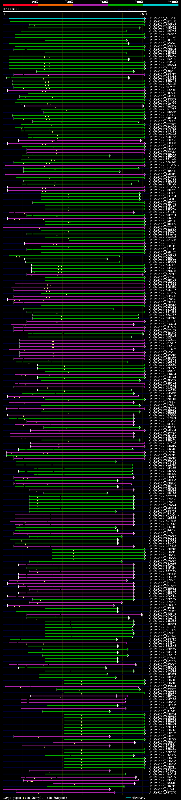Select UniRef100_Q8RU80 label

click(x=162, y=150)
